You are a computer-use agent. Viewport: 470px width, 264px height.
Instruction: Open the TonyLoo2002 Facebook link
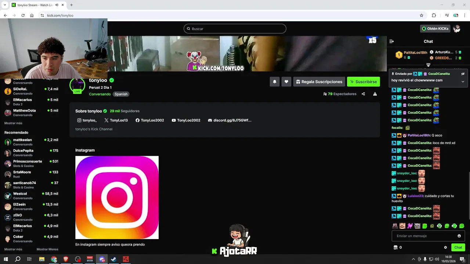150,120
